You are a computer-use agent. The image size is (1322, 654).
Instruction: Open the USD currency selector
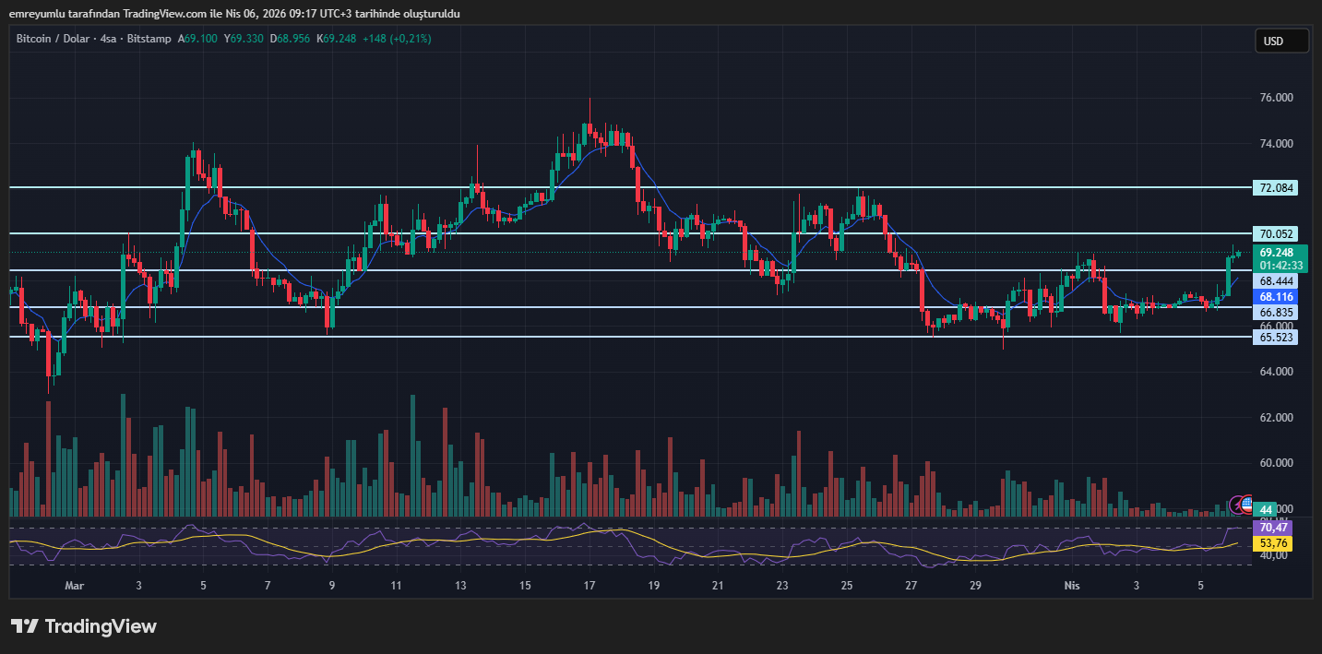click(1281, 41)
